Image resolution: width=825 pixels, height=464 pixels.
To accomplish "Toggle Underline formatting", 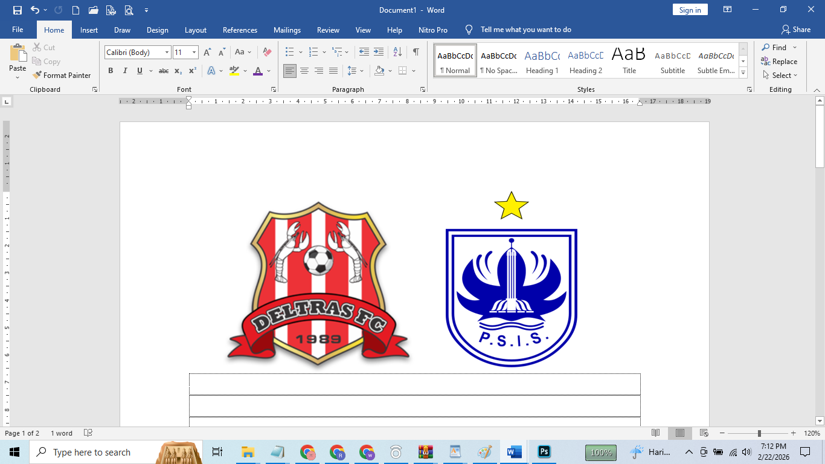I will (x=140, y=71).
